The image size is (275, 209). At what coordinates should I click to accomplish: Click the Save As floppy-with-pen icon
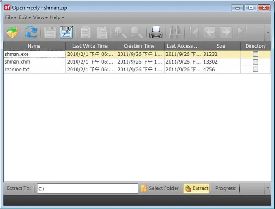pyautogui.click(x=66, y=32)
